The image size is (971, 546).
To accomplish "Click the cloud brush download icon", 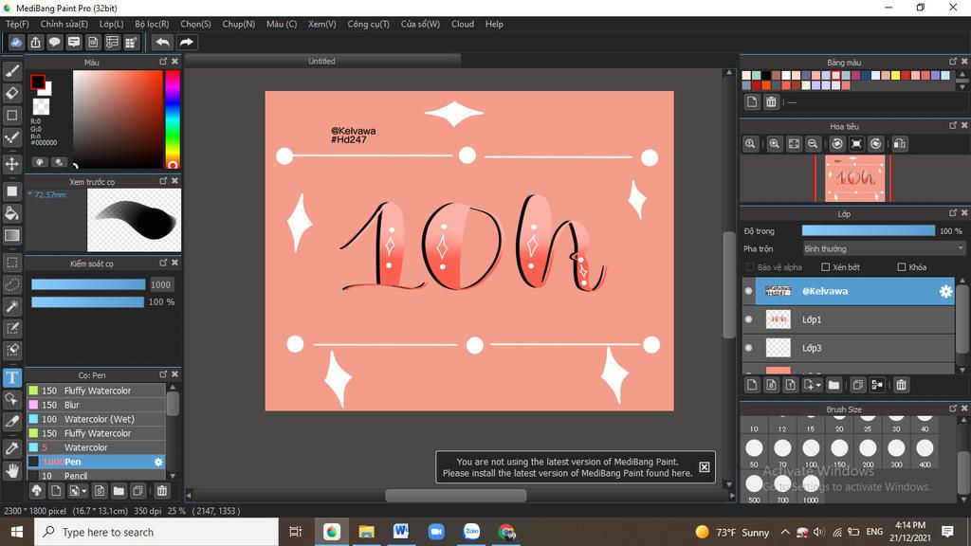I will tap(37, 491).
